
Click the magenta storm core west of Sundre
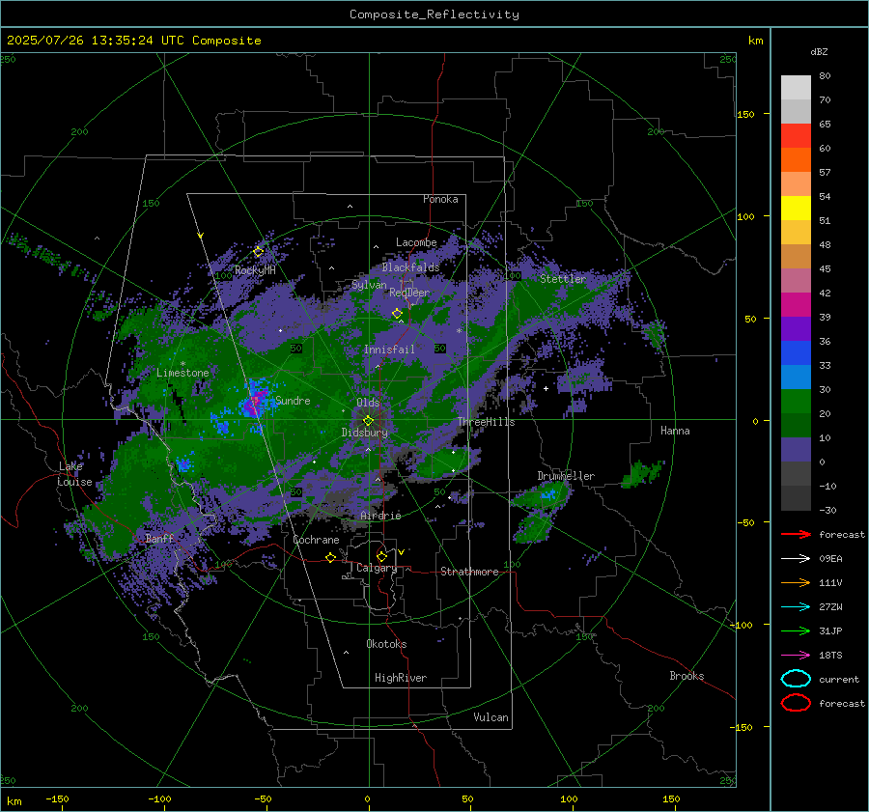pos(254,404)
